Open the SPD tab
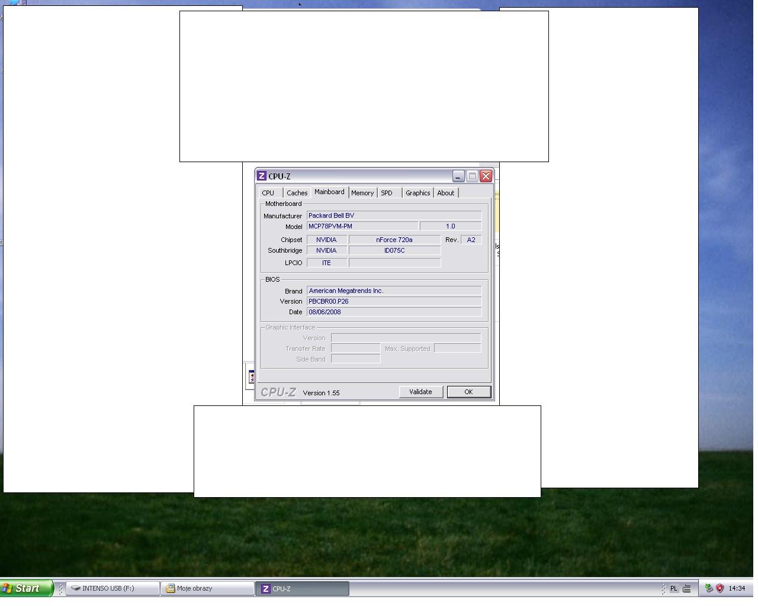The image size is (758, 606). click(x=387, y=193)
